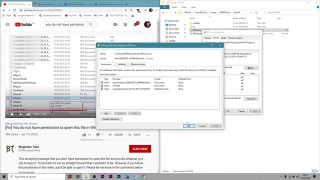Click the File Explorer search box

pos(290,12)
